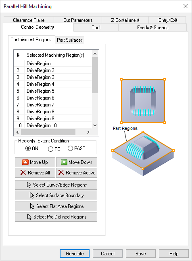The height and width of the screenshot is (261, 192).
Task: Select DriveRegion 3 in the list
Action: tap(53, 77)
